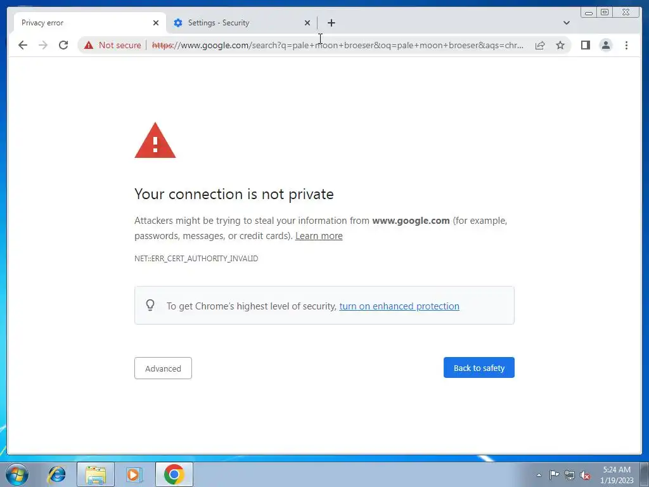Viewport: 649px width, 487px height.
Task: Click the forward navigation arrow
Action: 43,45
